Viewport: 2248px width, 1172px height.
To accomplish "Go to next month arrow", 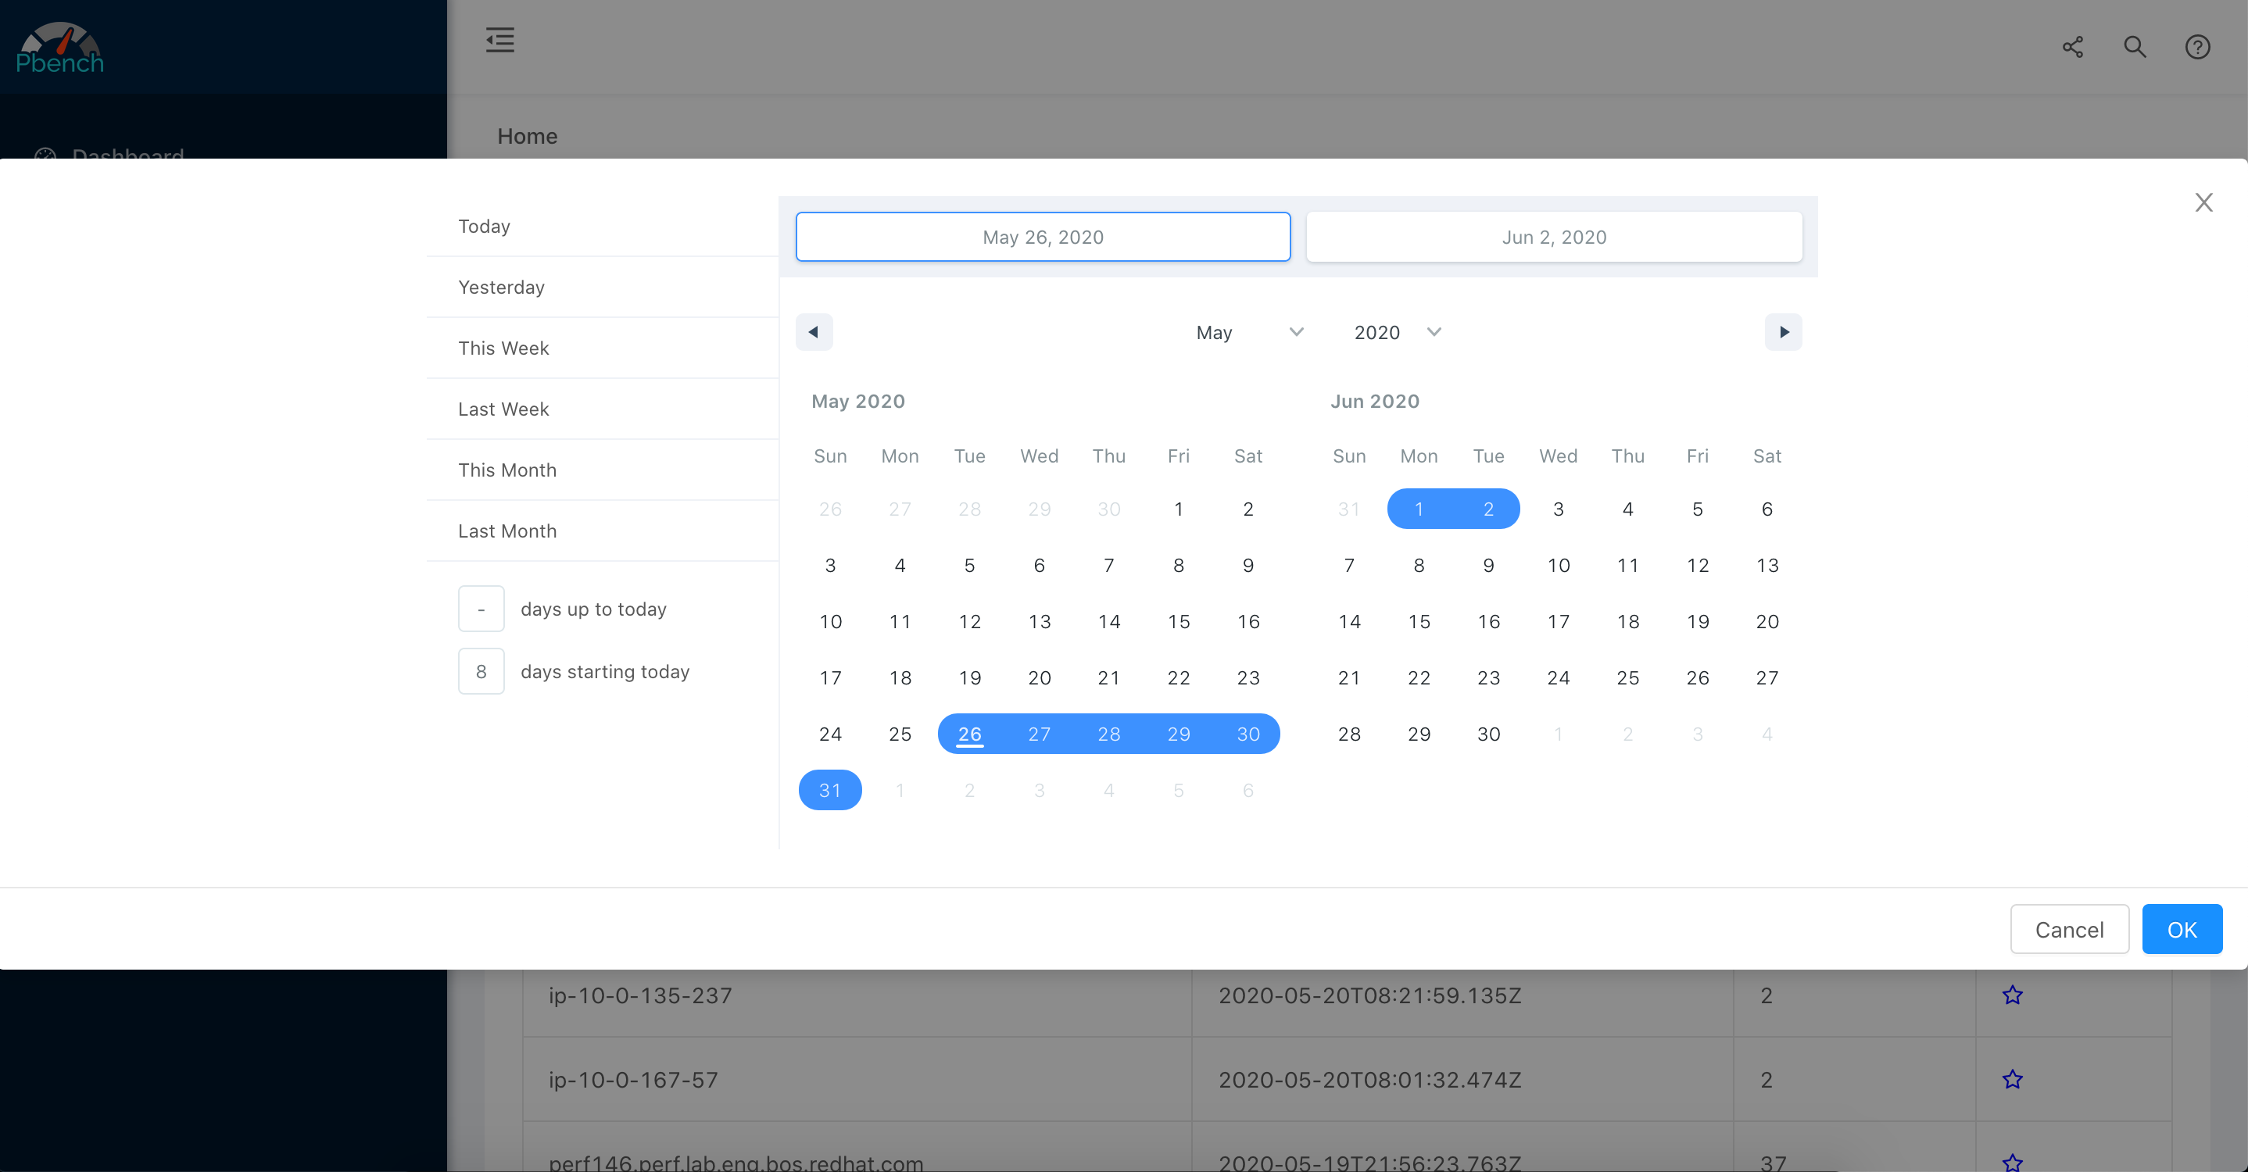I will (x=1783, y=332).
